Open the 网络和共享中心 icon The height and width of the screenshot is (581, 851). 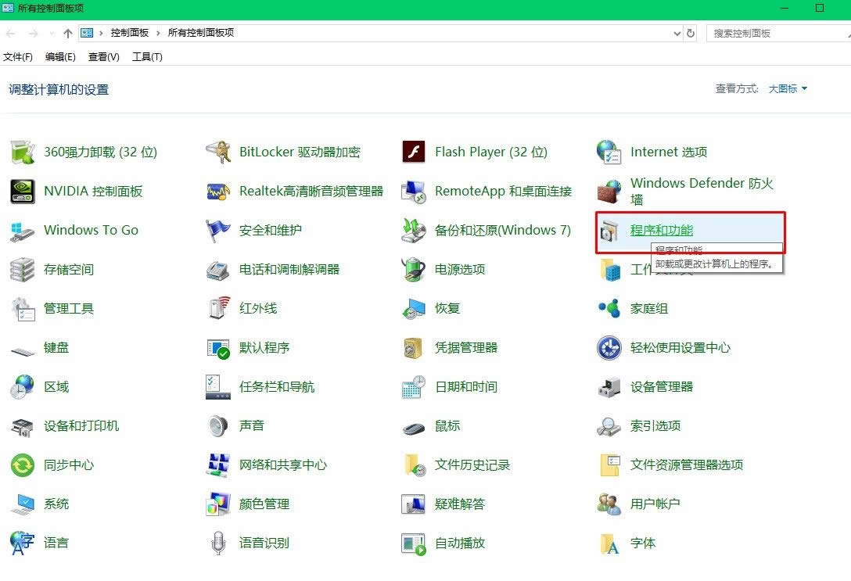(217, 465)
